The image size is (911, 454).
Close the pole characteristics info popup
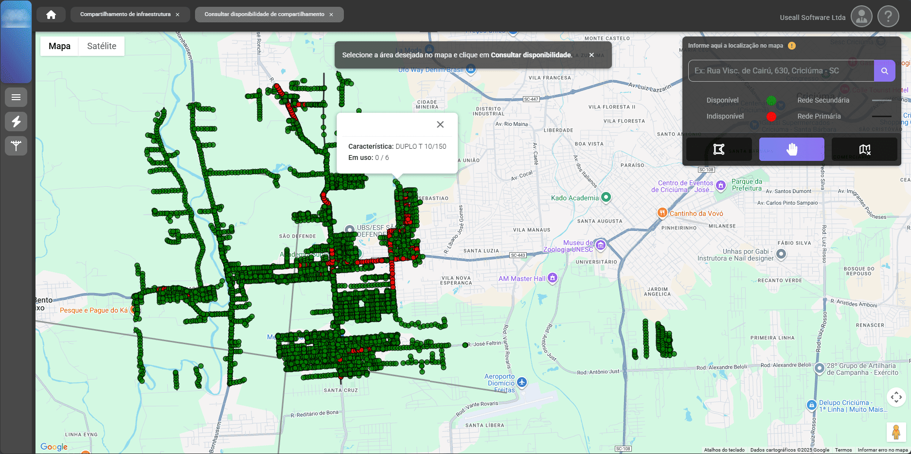(x=440, y=124)
